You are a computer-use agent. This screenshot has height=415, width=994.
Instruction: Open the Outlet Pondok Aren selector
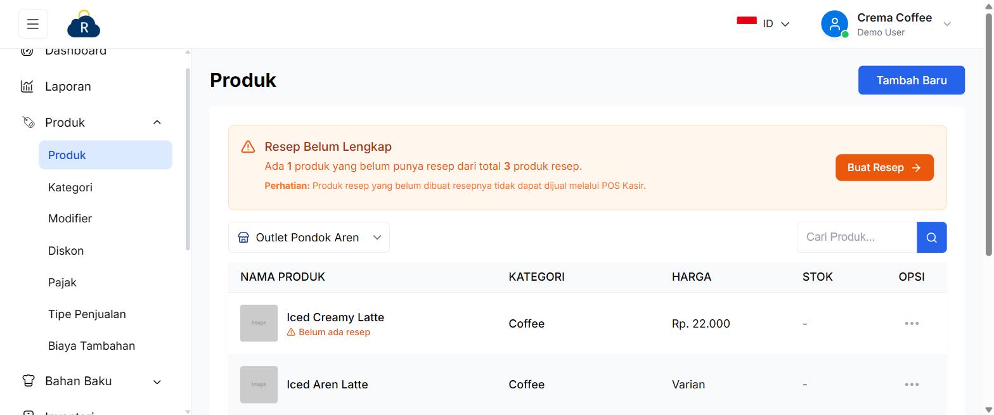point(309,238)
